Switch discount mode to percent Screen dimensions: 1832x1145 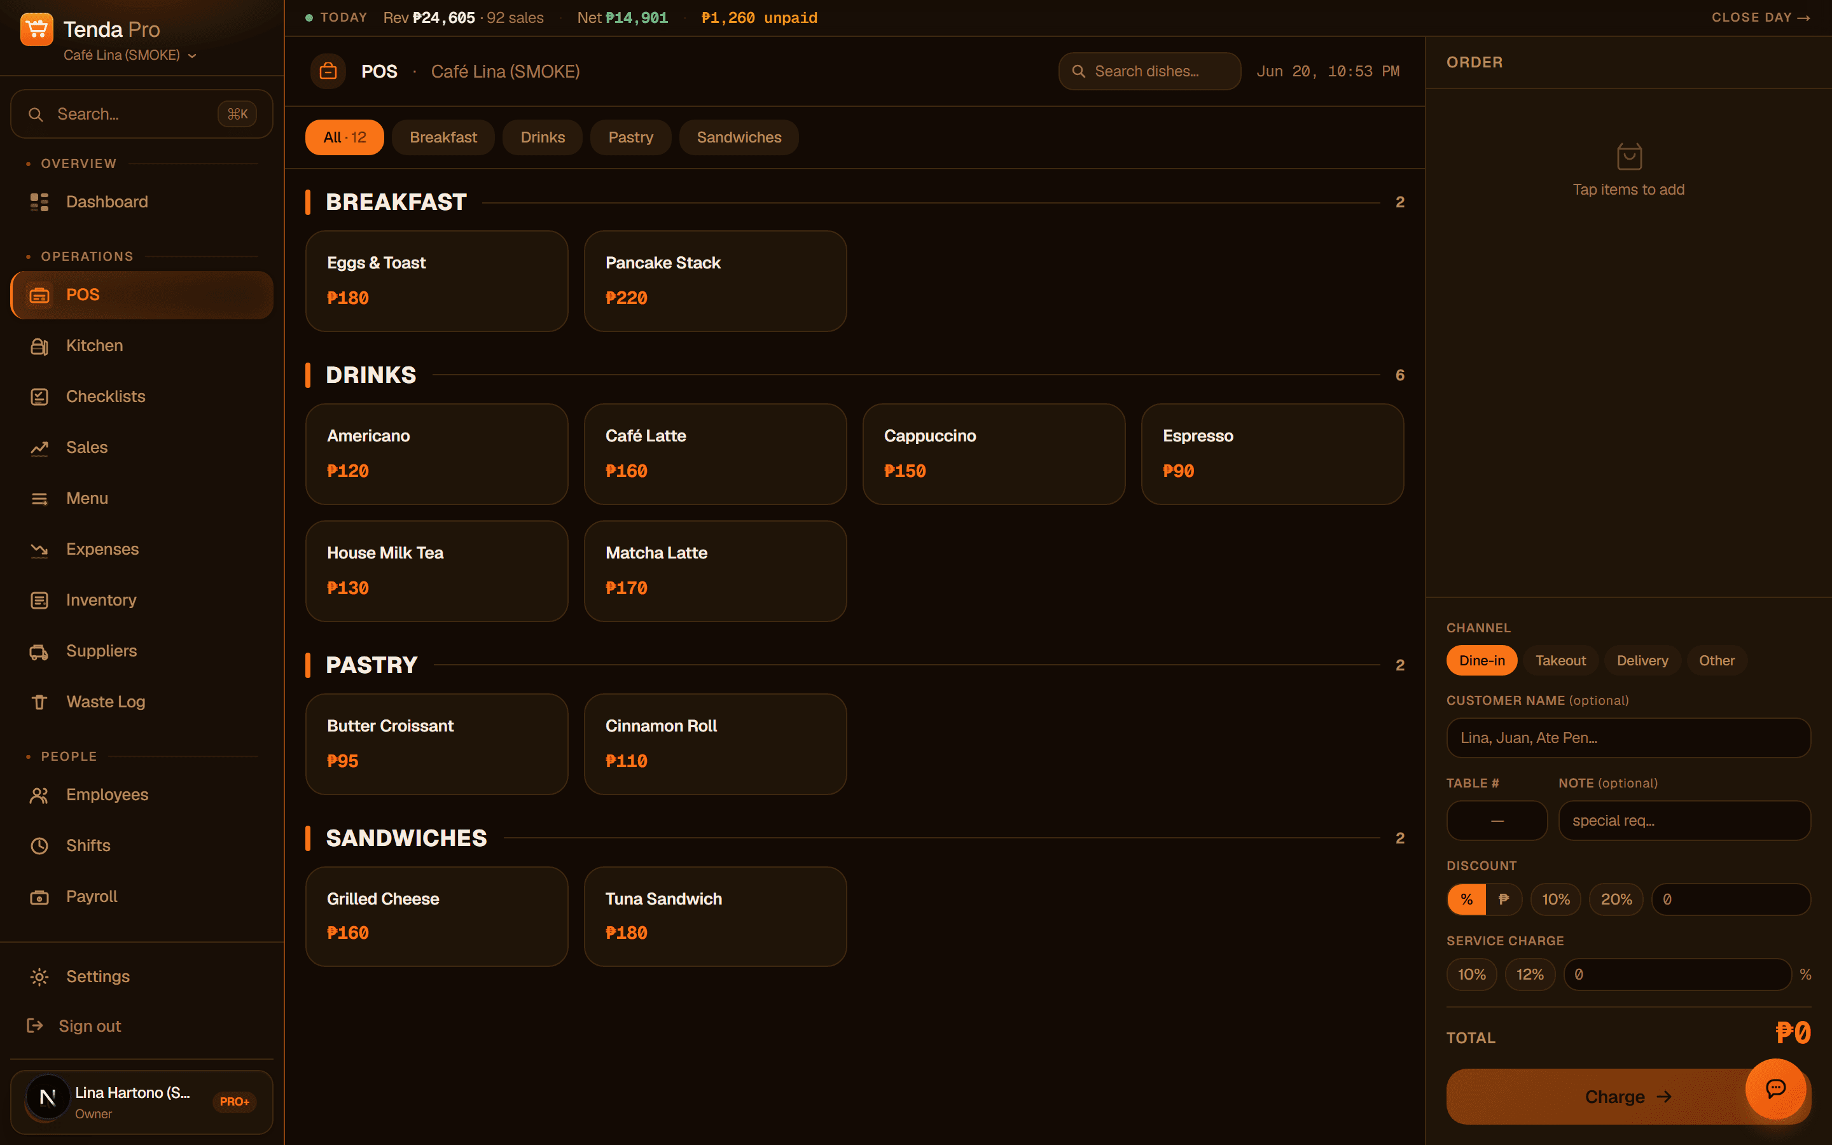1466,899
